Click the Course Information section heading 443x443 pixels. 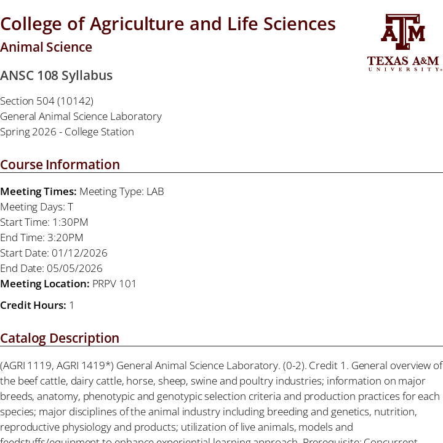[x=60, y=164]
